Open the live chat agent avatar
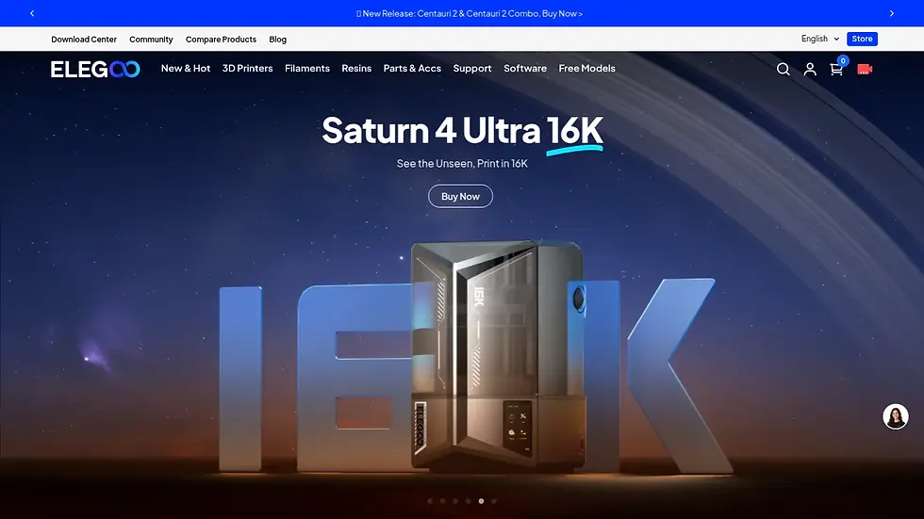This screenshot has height=519, width=924. click(895, 416)
